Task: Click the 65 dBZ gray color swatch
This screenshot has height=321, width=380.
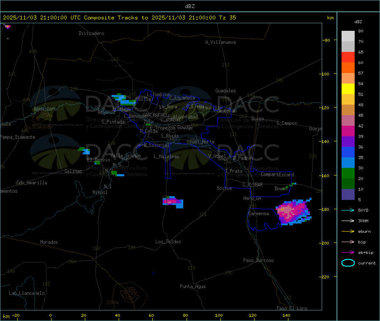Action: (348, 47)
